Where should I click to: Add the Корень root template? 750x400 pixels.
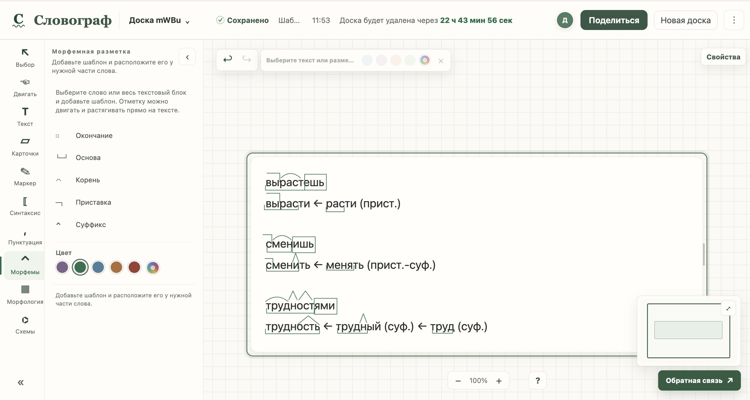(124, 180)
